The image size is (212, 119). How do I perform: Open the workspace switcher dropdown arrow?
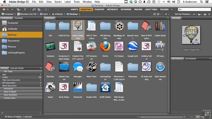click(x=172, y=10)
